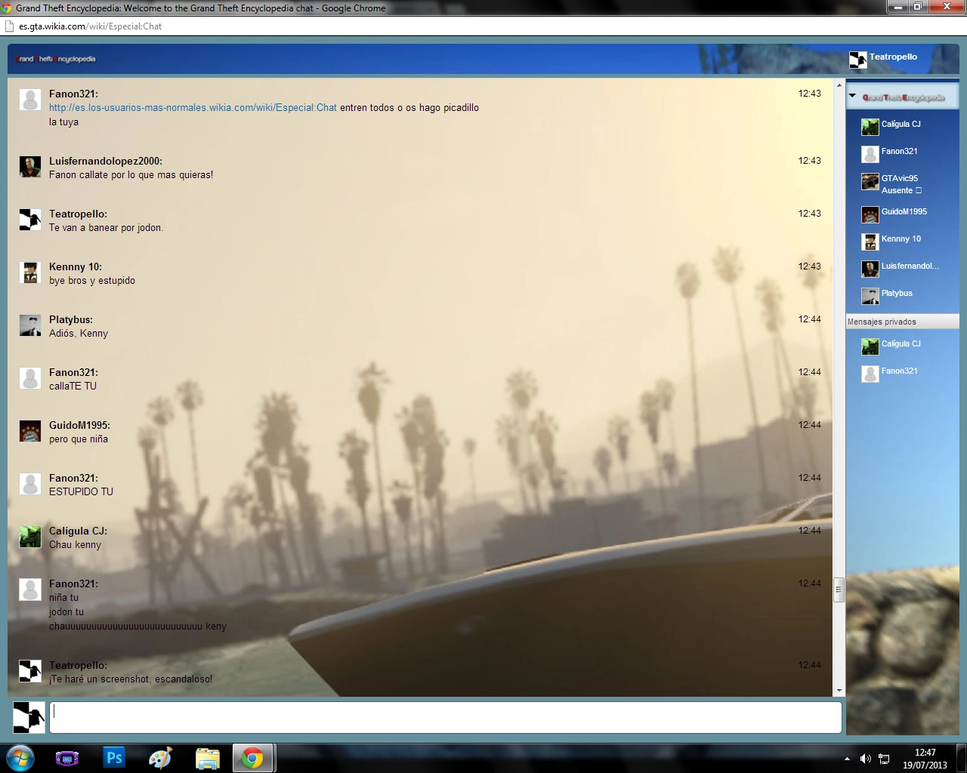Collapse the Grand Theft Encyclopedia user list
Viewport: 967px width, 773px height.
click(x=852, y=97)
